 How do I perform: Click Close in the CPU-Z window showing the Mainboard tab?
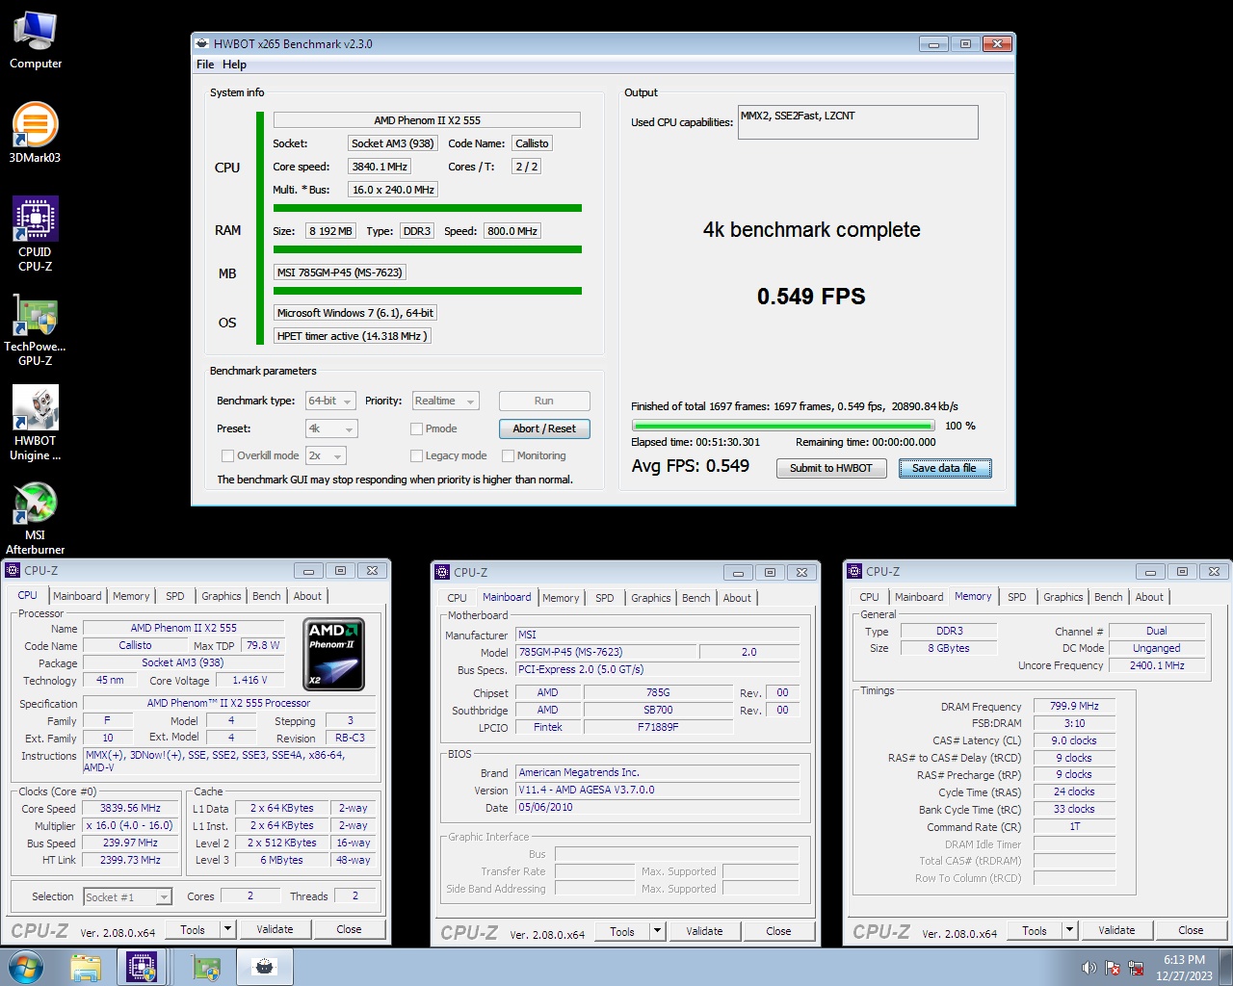pyautogui.click(x=778, y=931)
